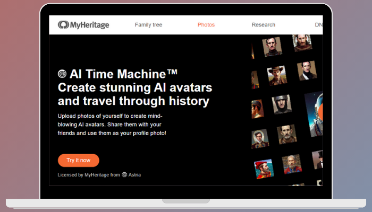Click the 'Upload photos of yourself' description text
Image resolution: width=372 pixels, height=212 pixels.
click(112, 125)
